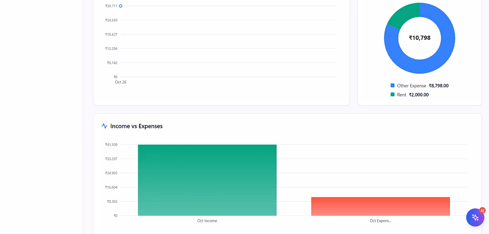Toggle the Other Expense legend label

[412, 86]
